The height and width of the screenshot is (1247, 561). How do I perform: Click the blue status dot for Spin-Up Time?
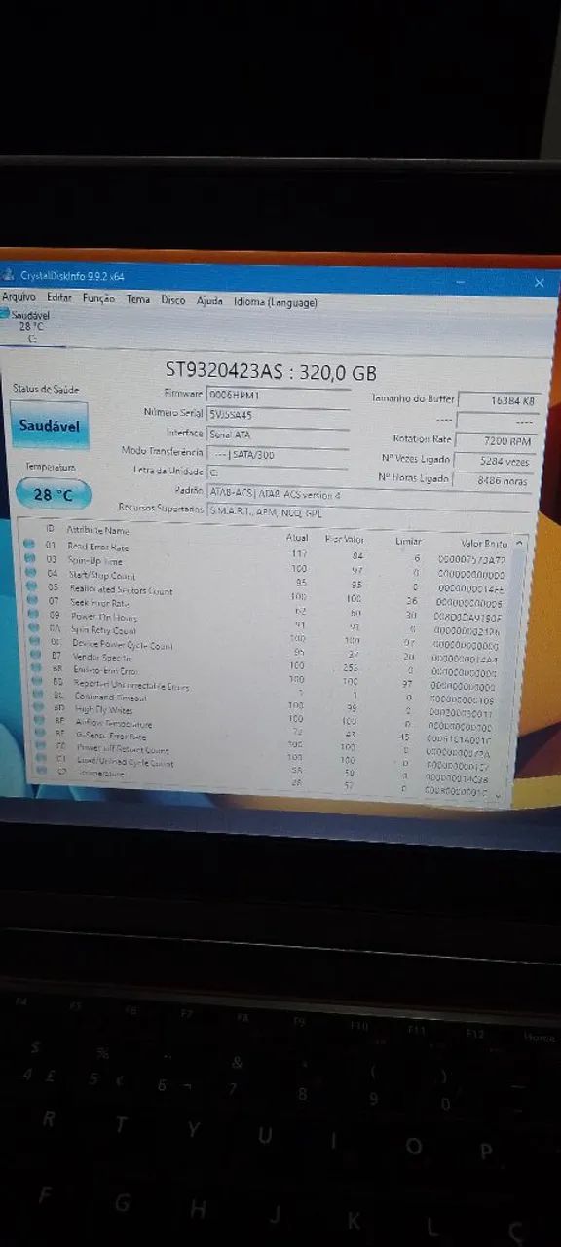(29, 558)
